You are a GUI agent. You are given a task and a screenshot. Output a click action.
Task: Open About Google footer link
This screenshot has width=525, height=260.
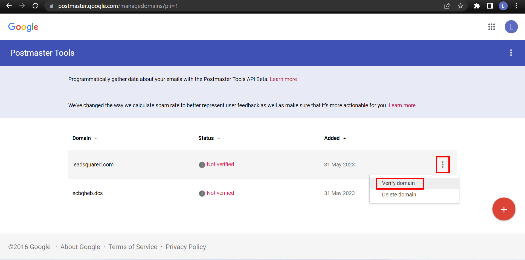80,247
